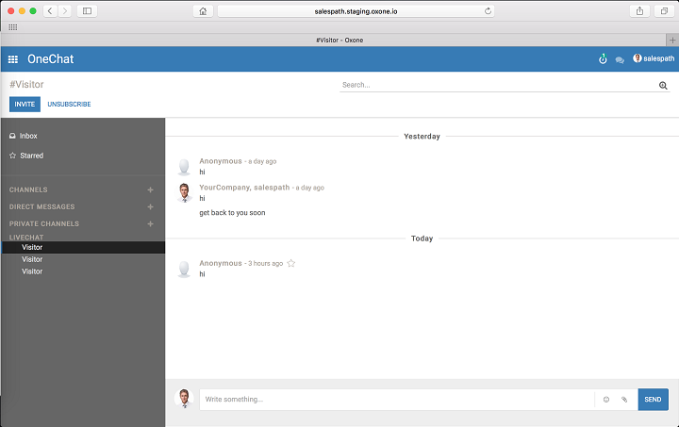The width and height of the screenshot is (679, 427).
Task: Open the salespath user menu
Action: click(x=654, y=58)
